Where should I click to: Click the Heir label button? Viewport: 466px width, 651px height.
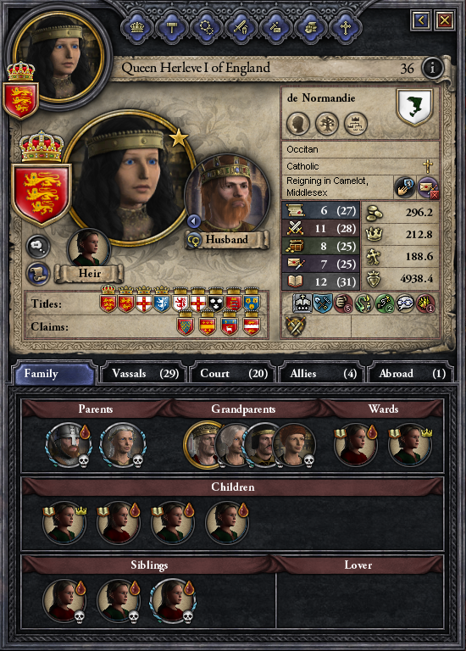coord(90,274)
